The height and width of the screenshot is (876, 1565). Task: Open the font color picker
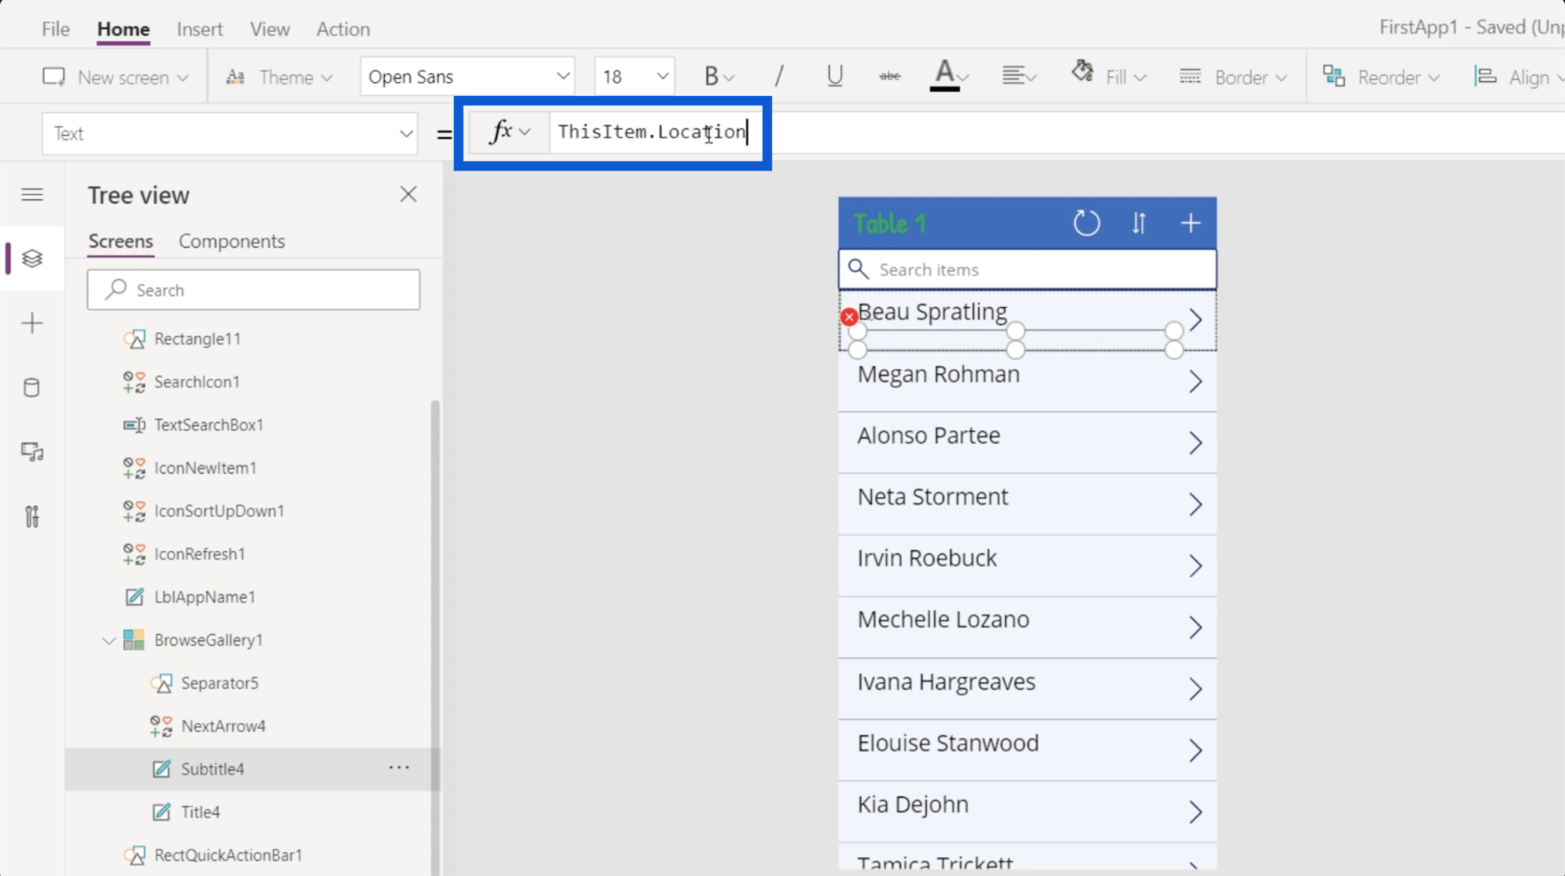point(949,76)
